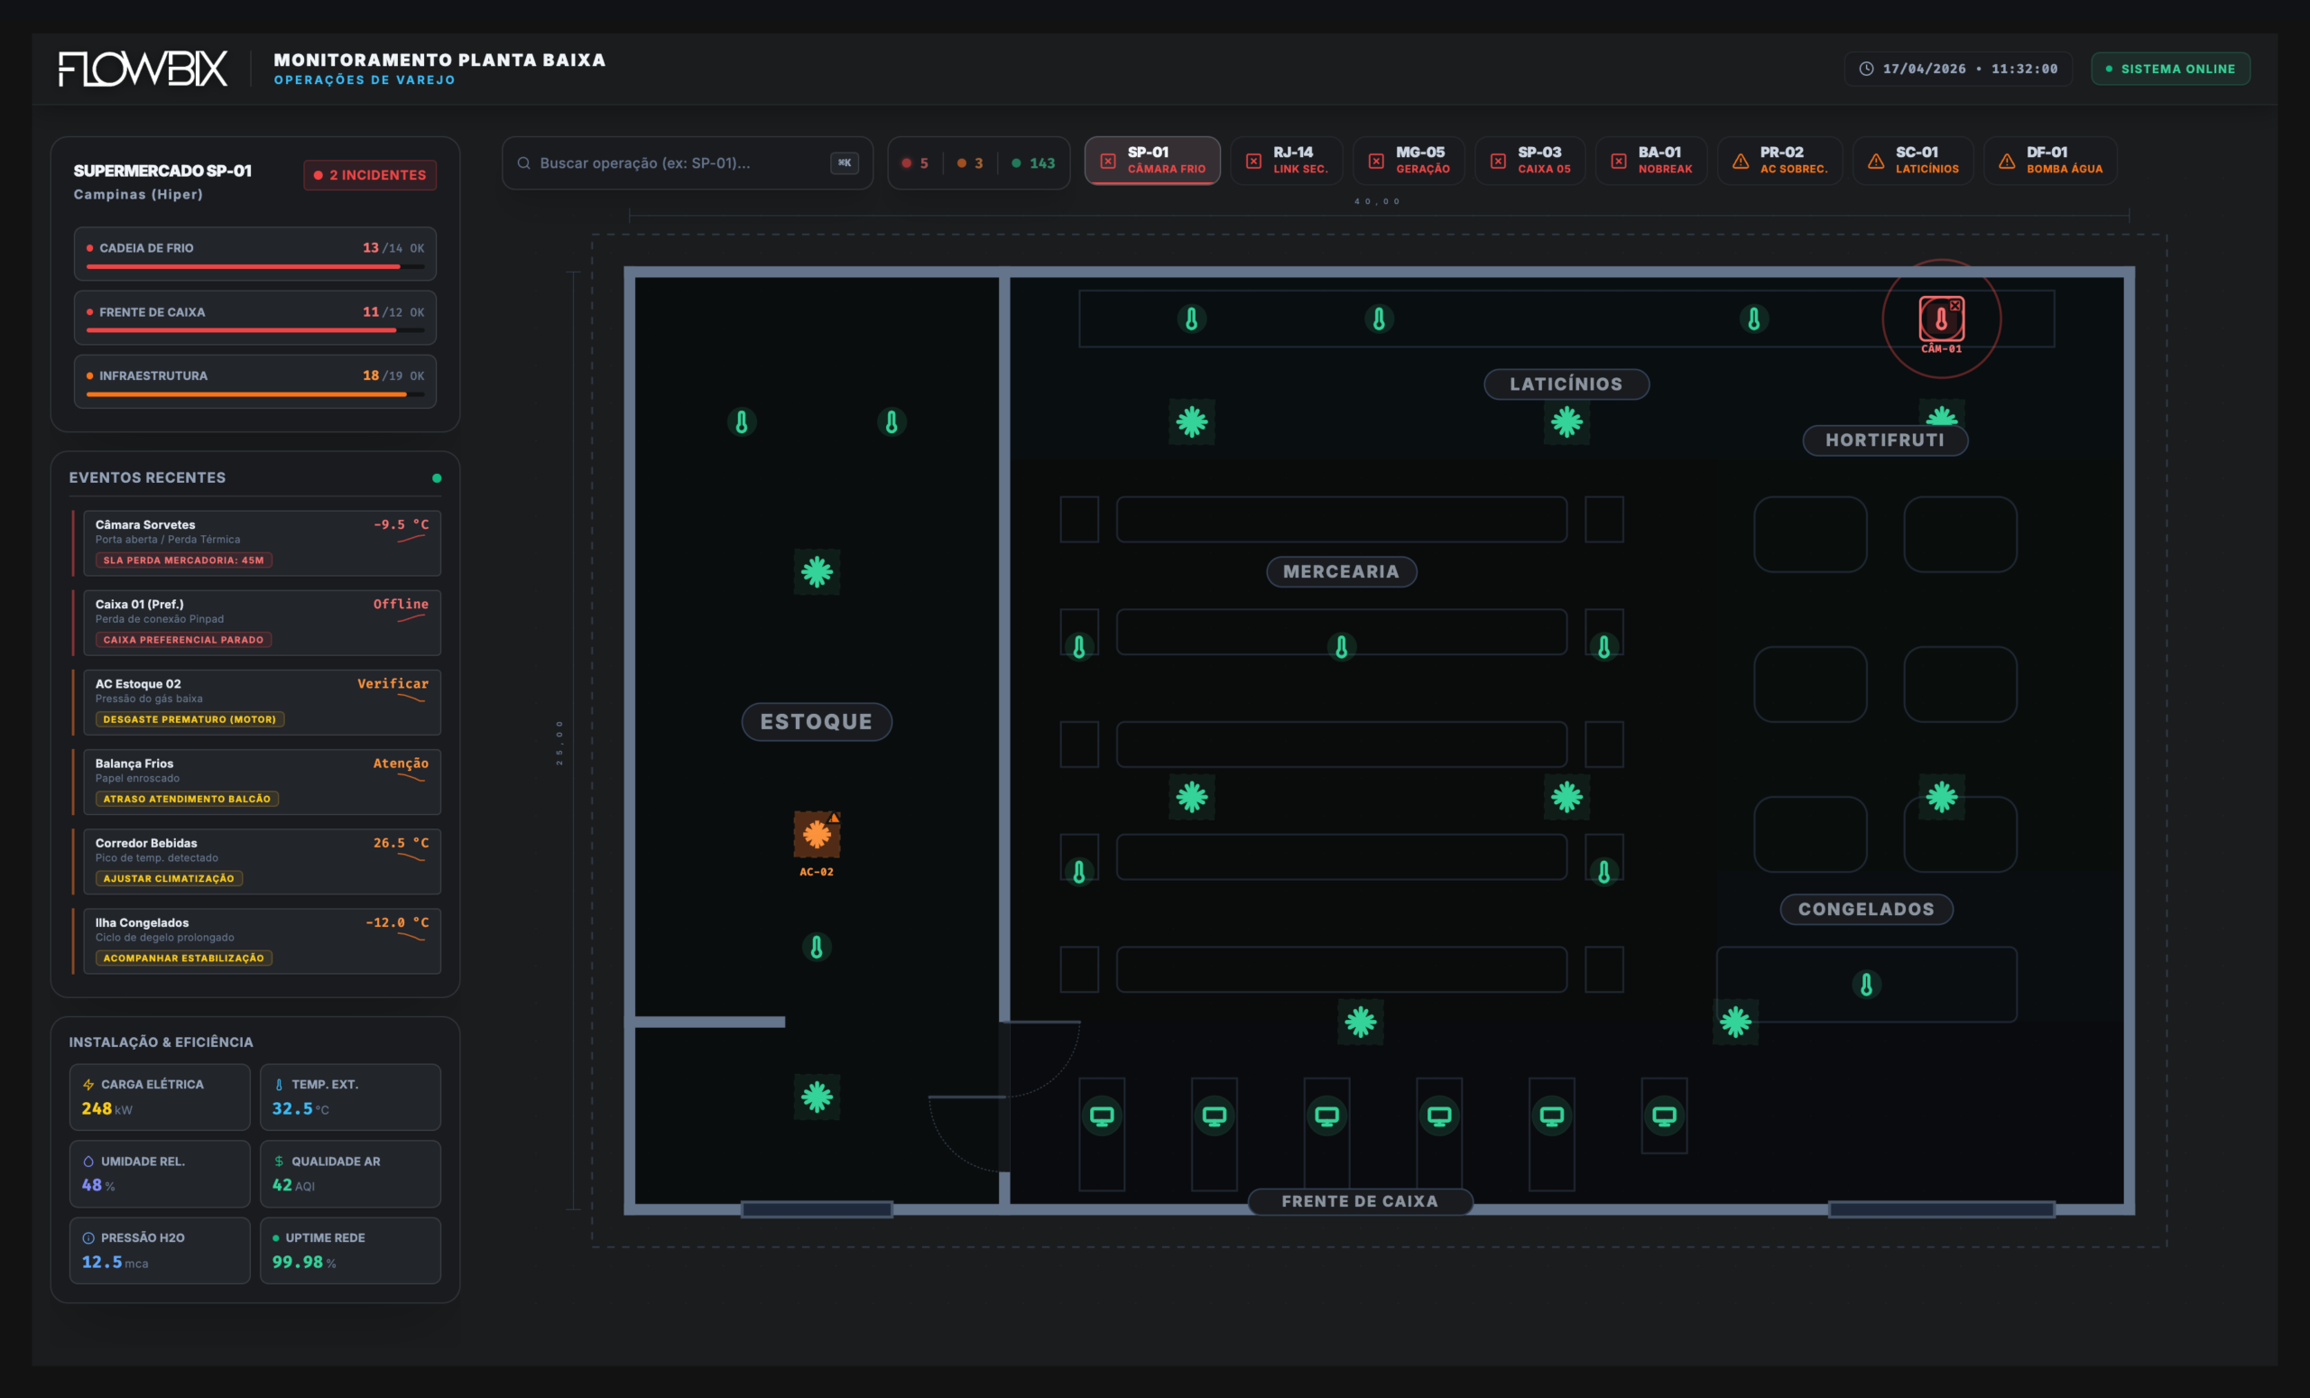
Task: Expand the Câmara Sorvetes event entry
Action: tap(262, 542)
